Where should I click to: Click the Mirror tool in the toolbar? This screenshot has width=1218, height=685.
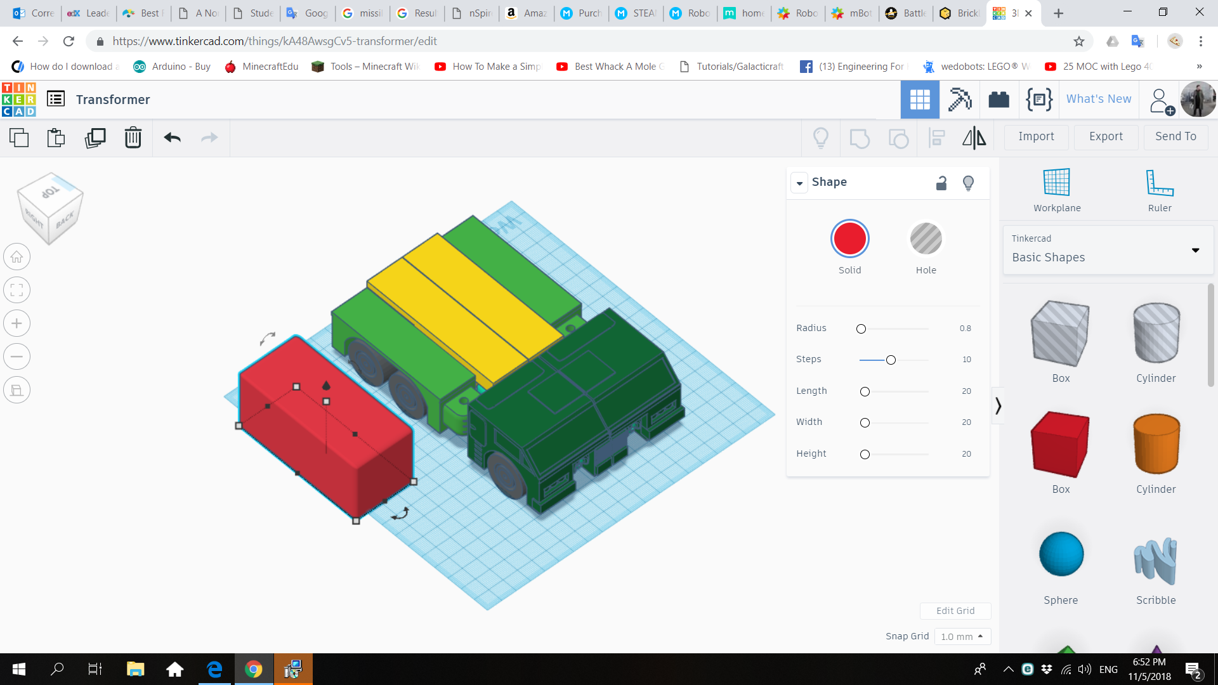[974, 138]
